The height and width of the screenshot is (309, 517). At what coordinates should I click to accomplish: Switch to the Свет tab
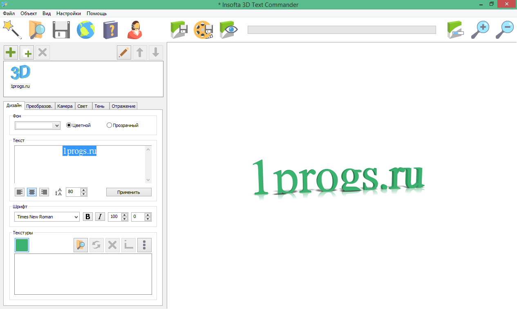(x=83, y=106)
